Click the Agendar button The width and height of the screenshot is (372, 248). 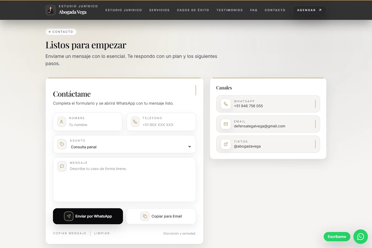309,10
